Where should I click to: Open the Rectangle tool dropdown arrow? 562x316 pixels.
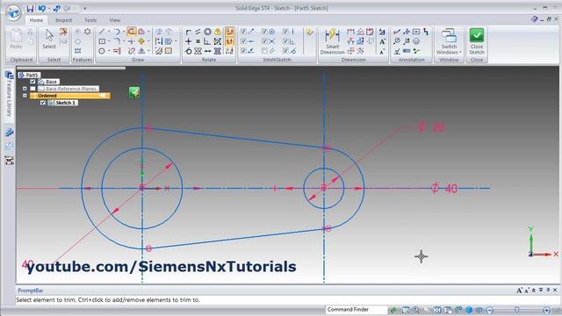109,41
